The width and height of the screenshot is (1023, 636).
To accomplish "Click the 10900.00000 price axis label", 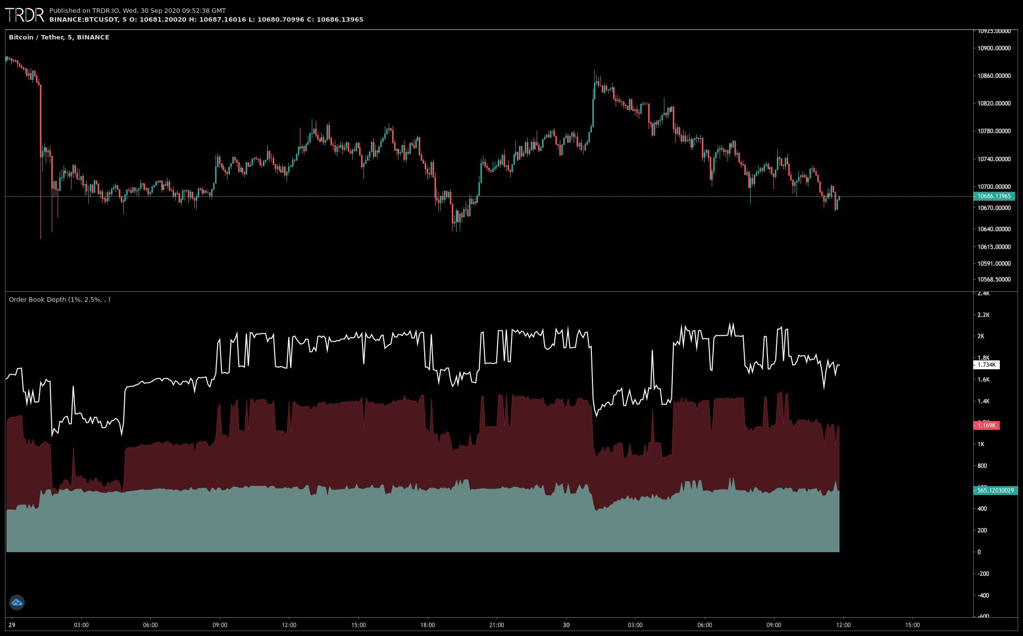I will pos(993,48).
